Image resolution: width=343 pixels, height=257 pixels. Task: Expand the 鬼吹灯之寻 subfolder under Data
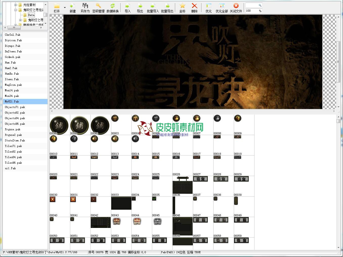[x=20, y=20]
